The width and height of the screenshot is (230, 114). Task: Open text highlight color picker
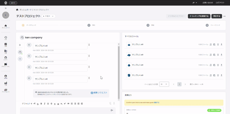coord(58,104)
